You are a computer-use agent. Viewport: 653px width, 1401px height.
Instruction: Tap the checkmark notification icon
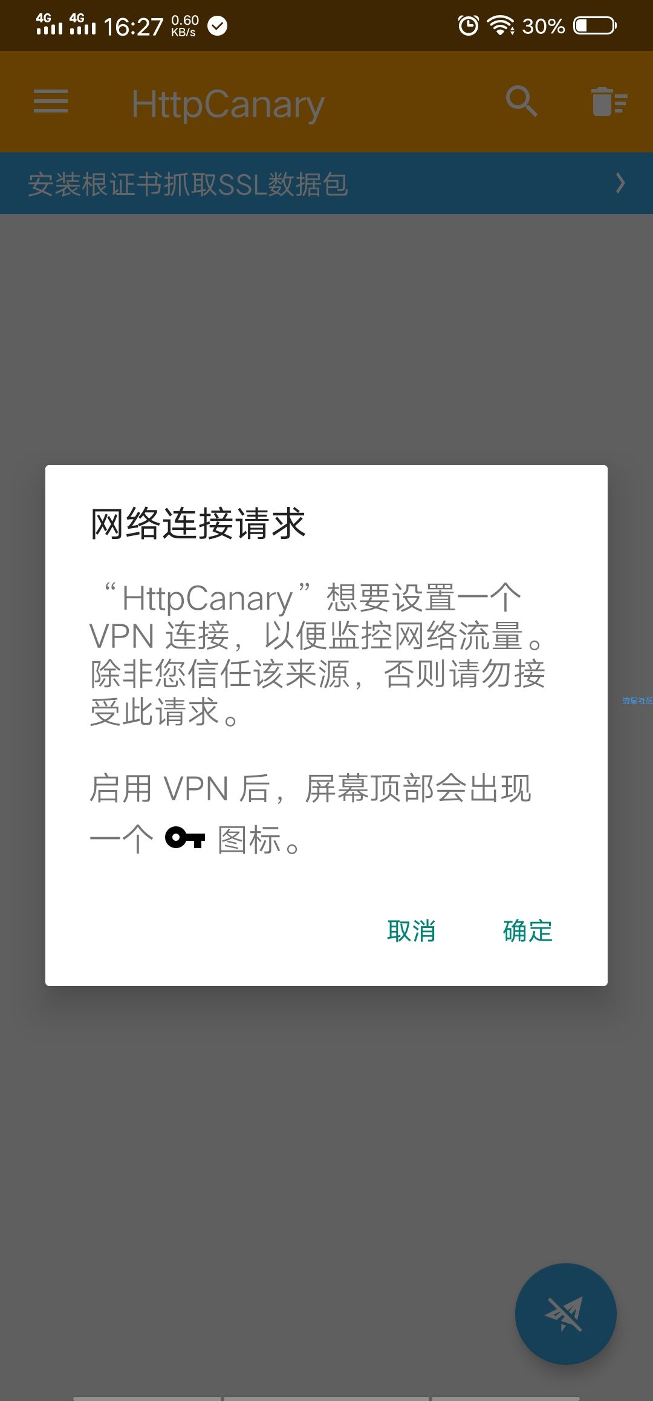(x=218, y=25)
